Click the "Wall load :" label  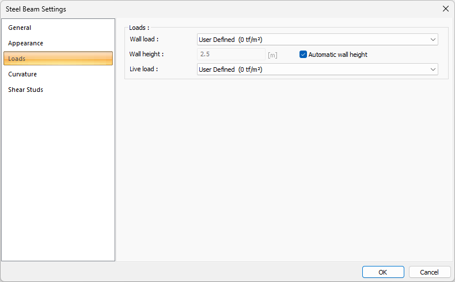point(144,40)
